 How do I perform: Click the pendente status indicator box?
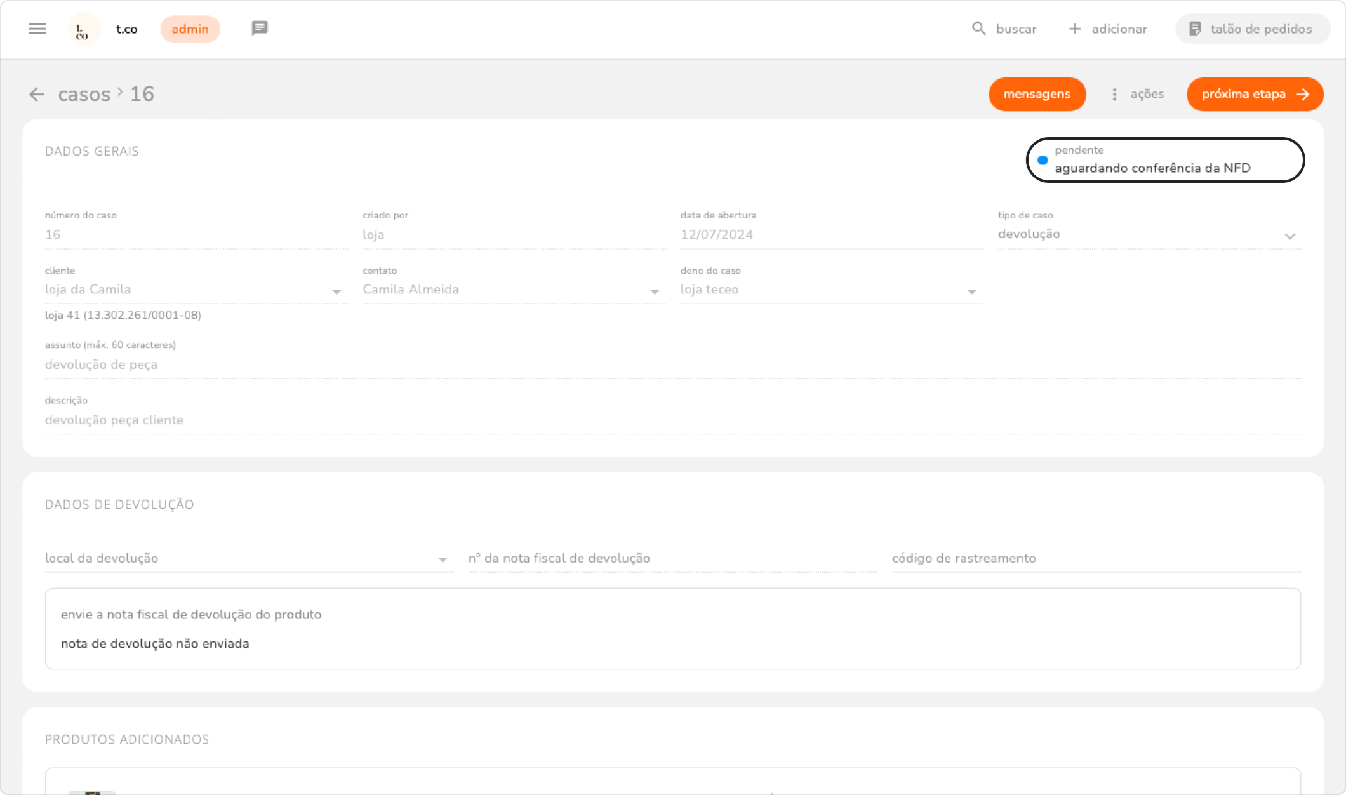[x=1165, y=160]
